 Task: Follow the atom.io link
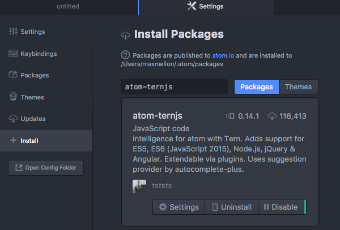pyautogui.click(x=223, y=55)
